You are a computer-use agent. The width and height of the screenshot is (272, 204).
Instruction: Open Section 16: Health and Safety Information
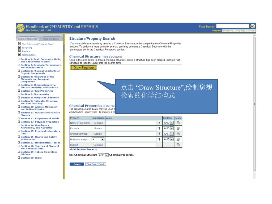(39, 138)
